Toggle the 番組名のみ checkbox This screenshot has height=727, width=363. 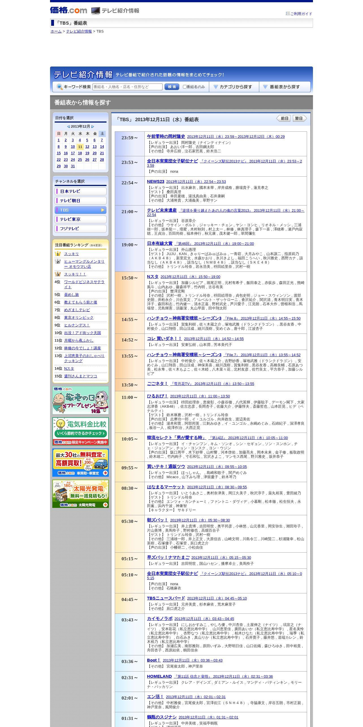pos(185,87)
